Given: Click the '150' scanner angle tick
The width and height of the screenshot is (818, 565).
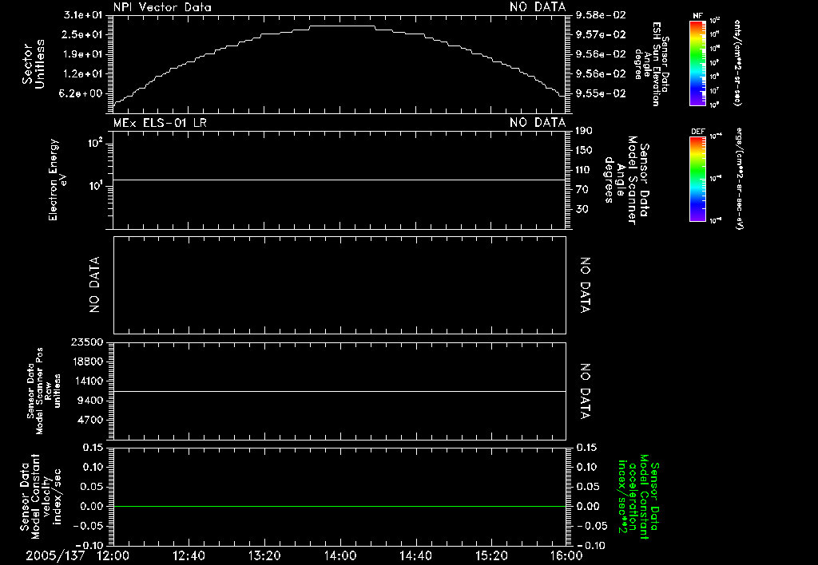Looking at the screenshot, I should tap(584, 150).
